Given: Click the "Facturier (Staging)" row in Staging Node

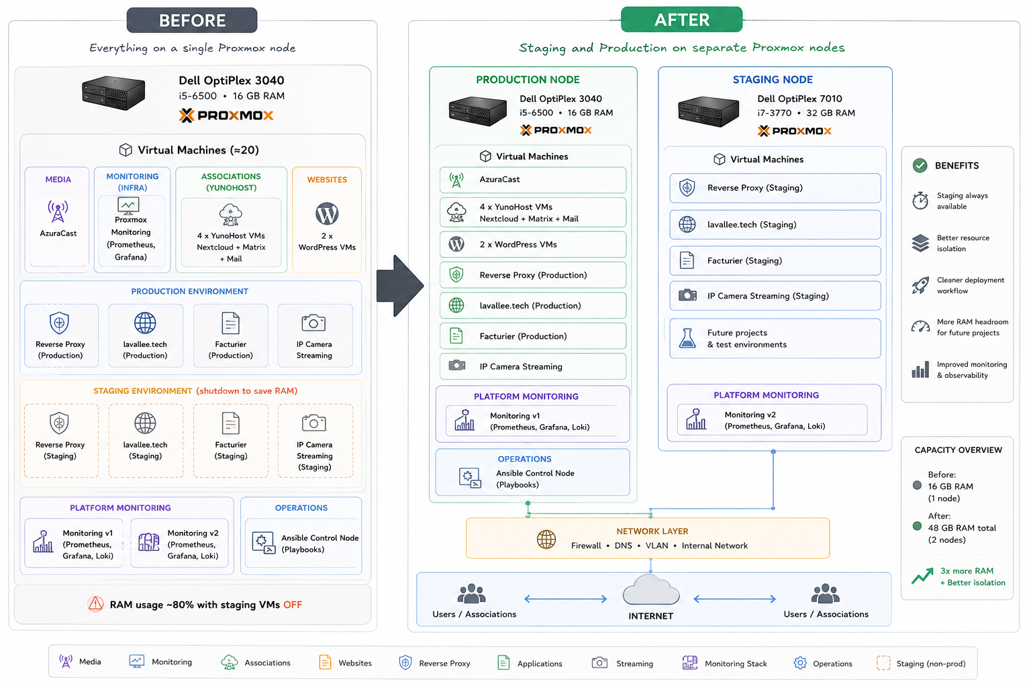Looking at the screenshot, I should point(775,261).
